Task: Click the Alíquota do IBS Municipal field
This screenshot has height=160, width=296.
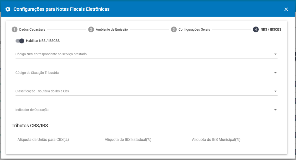Action: click(234, 139)
